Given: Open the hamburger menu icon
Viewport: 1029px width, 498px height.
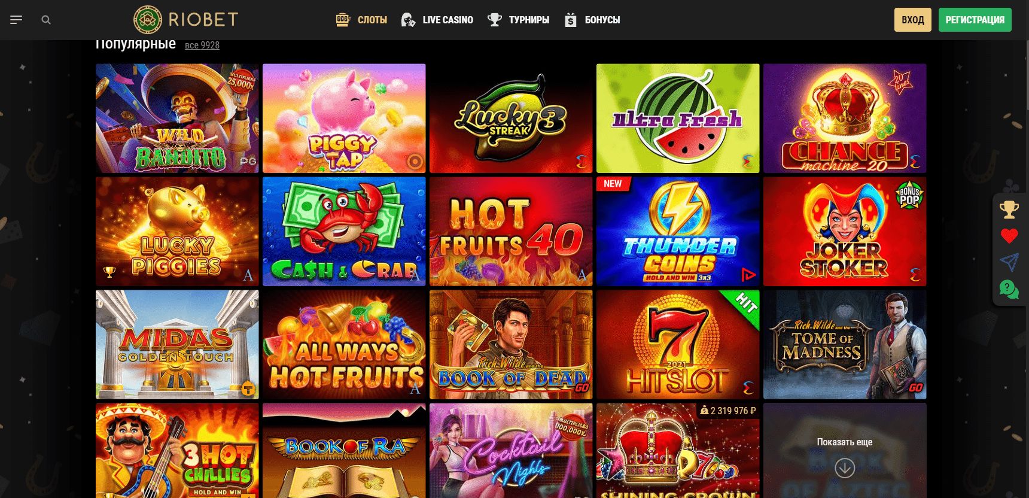Looking at the screenshot, I should (x=16, y=20).
